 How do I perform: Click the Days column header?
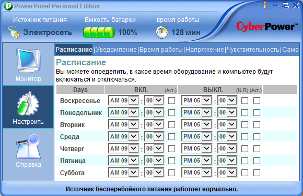point(80,90)
